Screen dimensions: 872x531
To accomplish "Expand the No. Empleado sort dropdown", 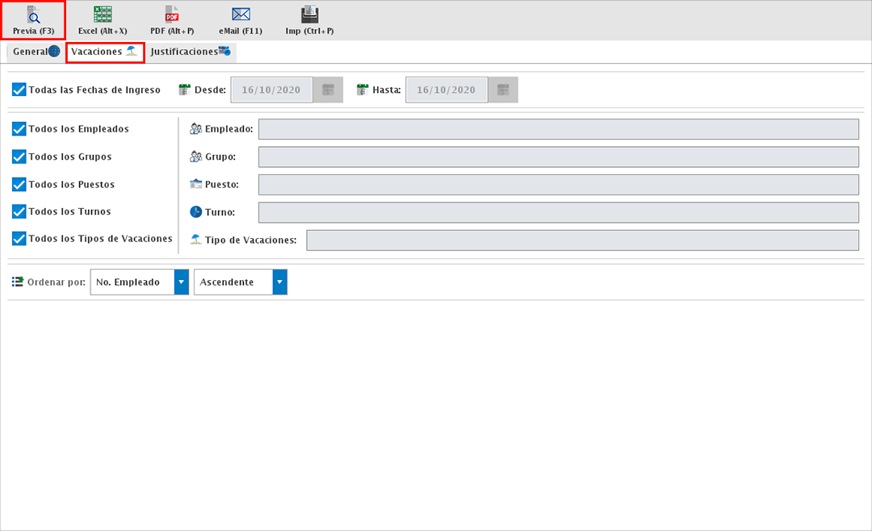I will point(182,282).
